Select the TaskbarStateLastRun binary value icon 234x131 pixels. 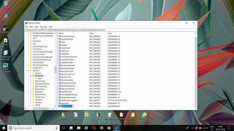60,100
